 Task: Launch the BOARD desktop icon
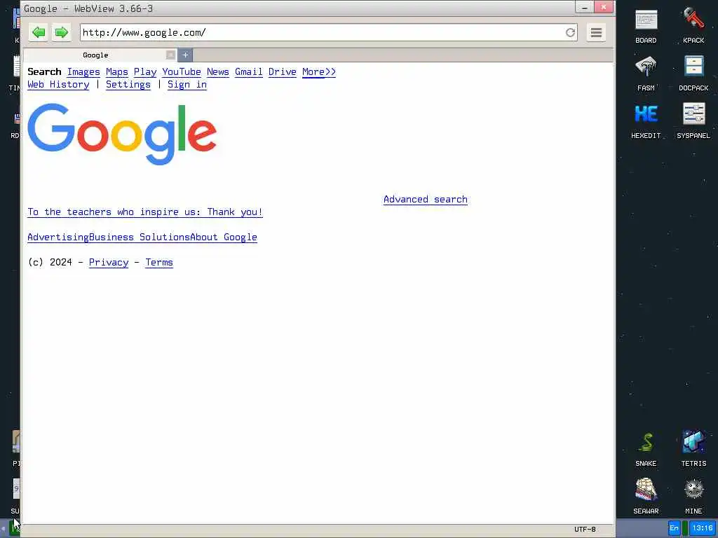pos(646,26)
